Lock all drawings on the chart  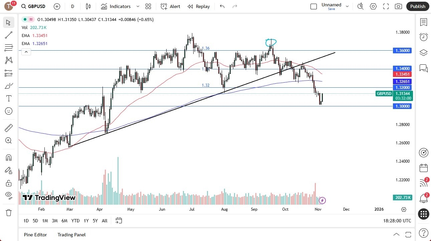(9, 183)
